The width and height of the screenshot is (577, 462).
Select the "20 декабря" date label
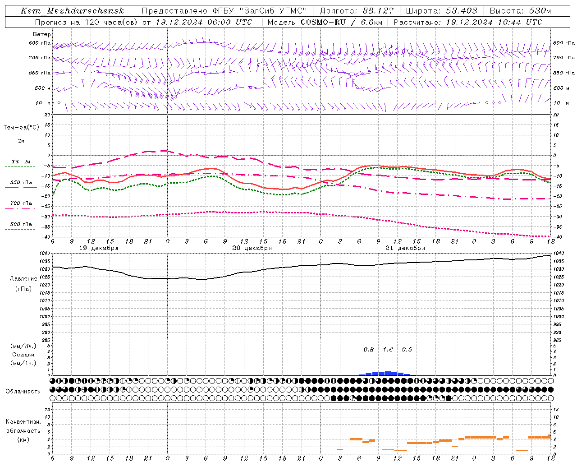tap(252, 248)
